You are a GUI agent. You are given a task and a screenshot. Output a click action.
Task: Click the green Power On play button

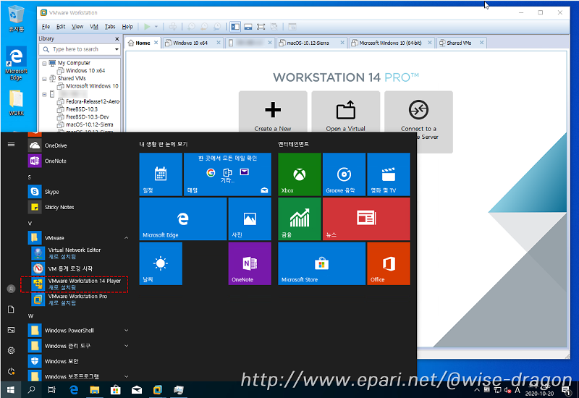tap(147, 27)
